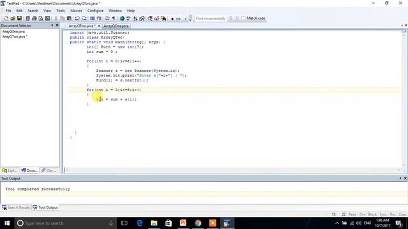Open the toolbar options overflow arrow
This screenshot has height=229, width=408.
coord(190,18)
